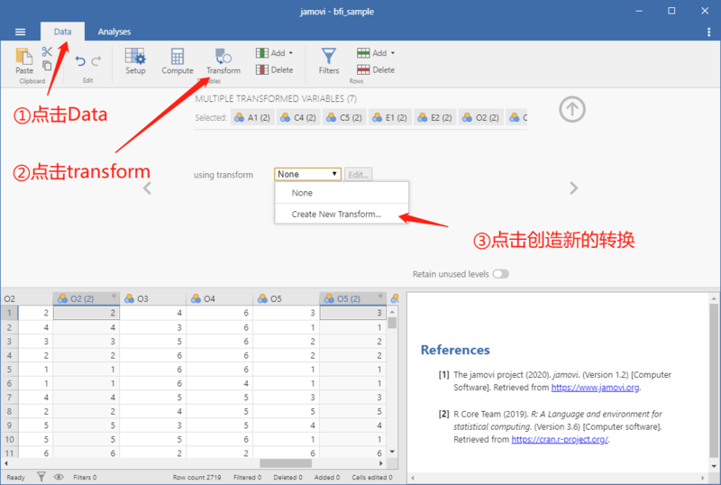Click the Compute calculator icon
This screenshot has height=485, width=721.
178,60
